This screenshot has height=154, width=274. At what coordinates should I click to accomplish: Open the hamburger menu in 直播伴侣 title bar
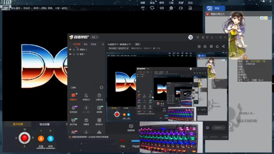212,37
